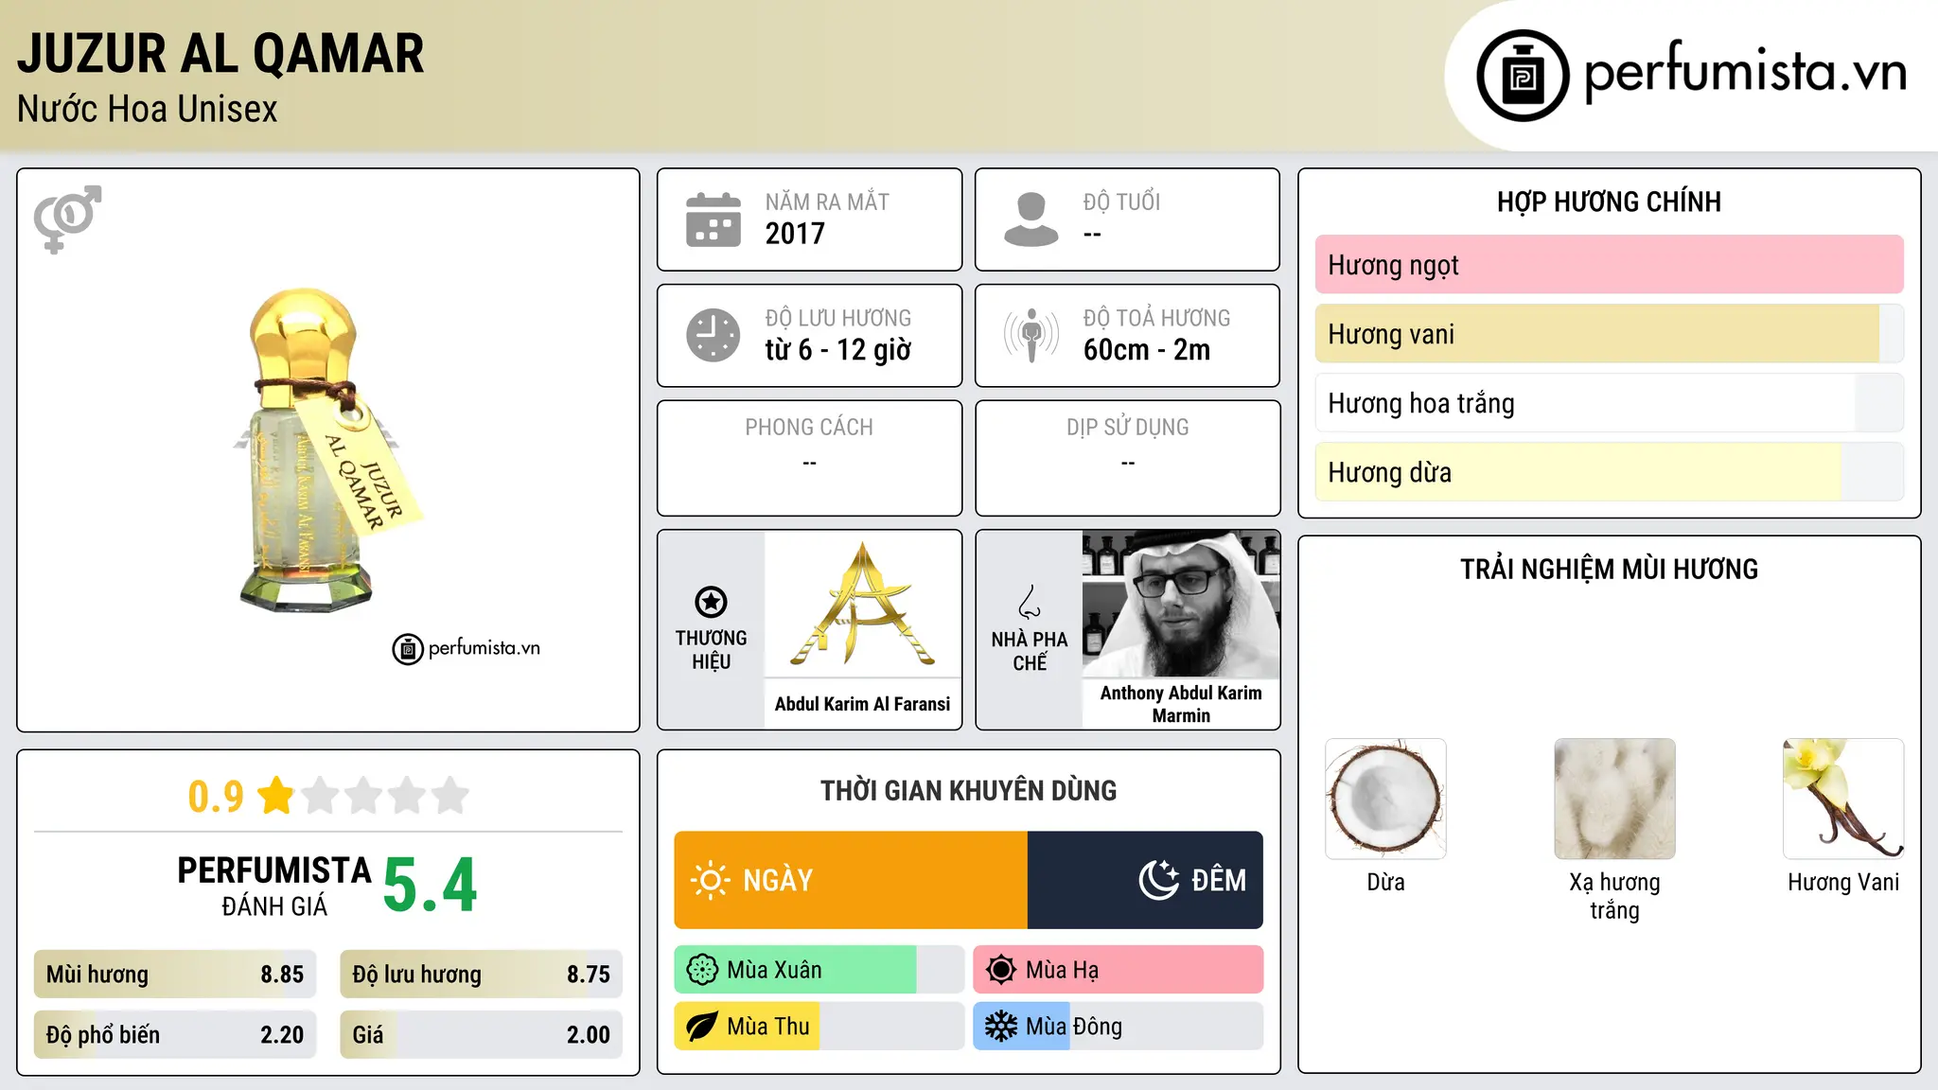Screen dimensions: 1938x1090
Task: Click the NĂM RA MẮT label
Action: pyautogui.click(x=827, y=202)
